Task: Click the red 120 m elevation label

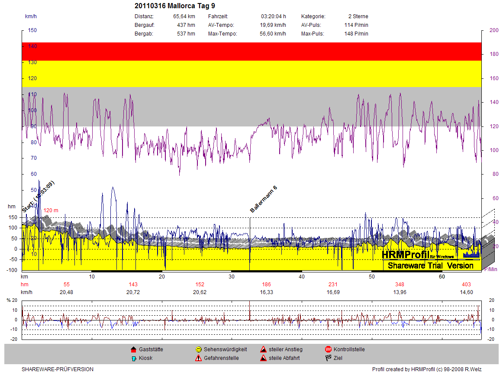Action: click(51, 210)
